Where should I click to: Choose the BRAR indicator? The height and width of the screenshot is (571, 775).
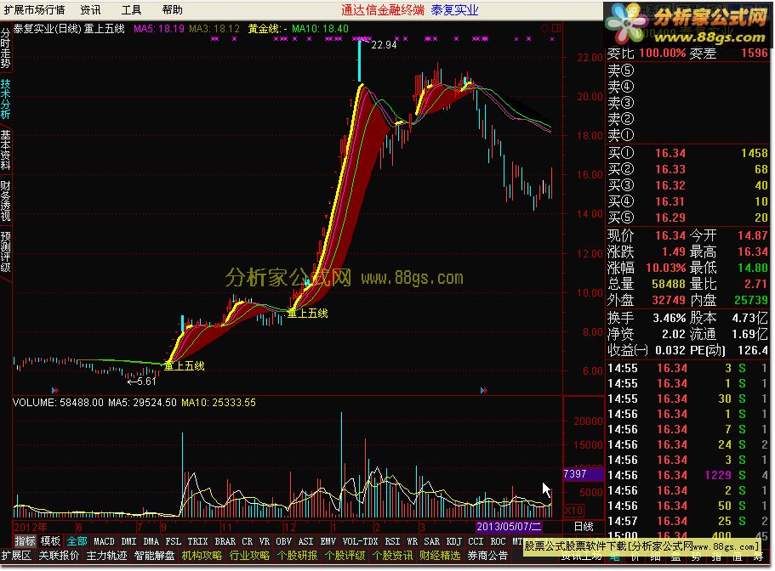pos(225,541)
